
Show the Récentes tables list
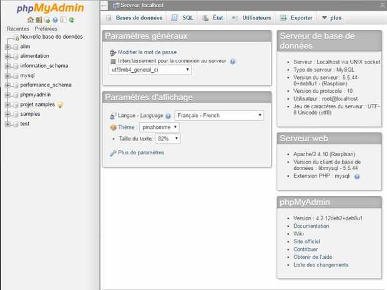click(17, 29)
